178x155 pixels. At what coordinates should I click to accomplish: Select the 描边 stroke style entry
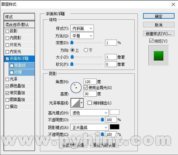point(19,107)
